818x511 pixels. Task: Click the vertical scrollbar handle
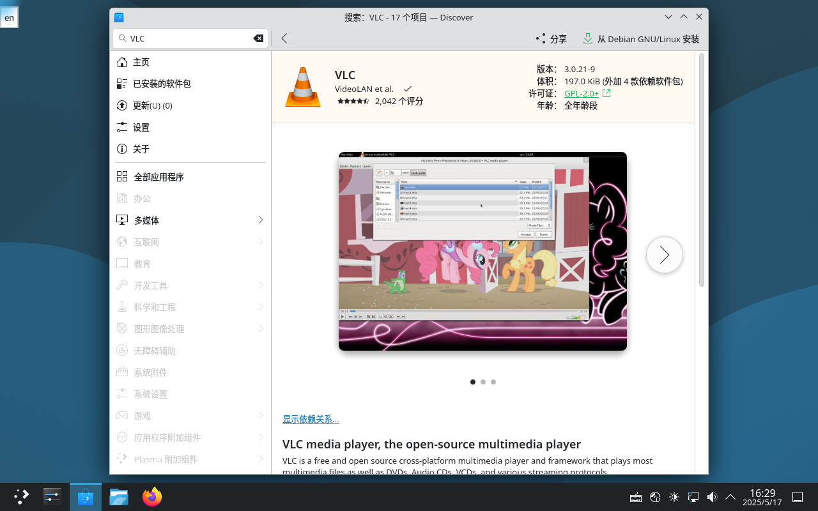coord(701,170)
